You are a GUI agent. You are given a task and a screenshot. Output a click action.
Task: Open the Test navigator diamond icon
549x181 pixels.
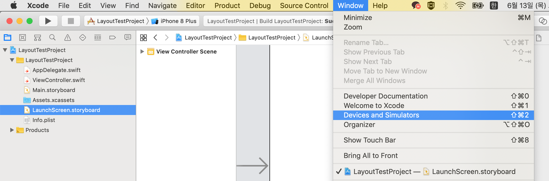[83, 37]
